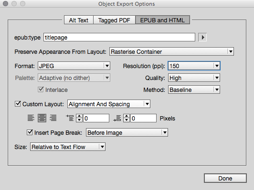Select the align center icon
Screen dimensions: 254x190
pos(42,118)
